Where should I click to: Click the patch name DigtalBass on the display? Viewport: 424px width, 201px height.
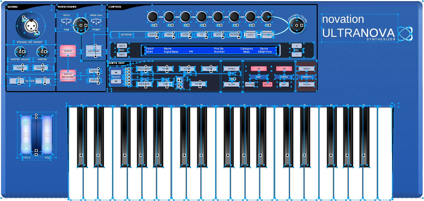[171, 52]
